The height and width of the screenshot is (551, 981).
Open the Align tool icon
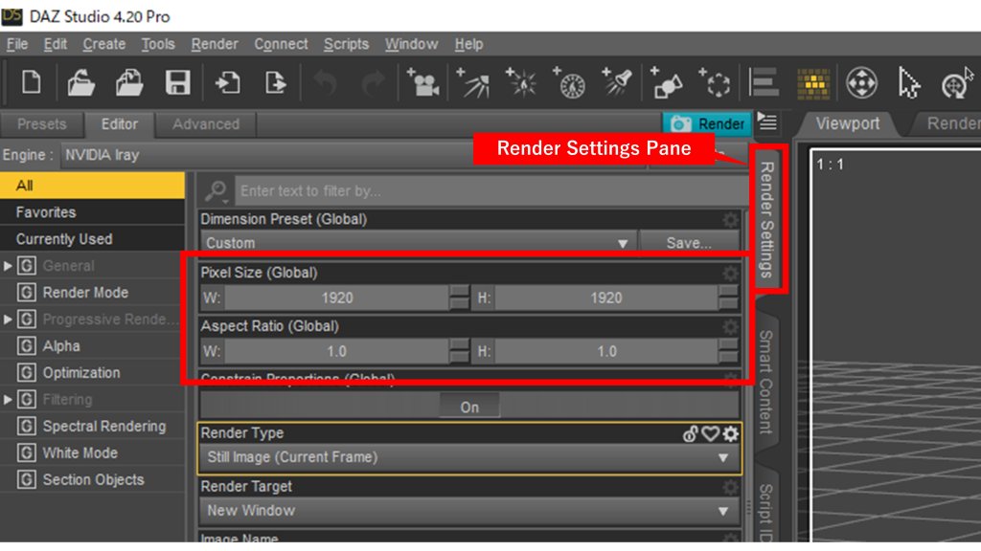(764, 82)
